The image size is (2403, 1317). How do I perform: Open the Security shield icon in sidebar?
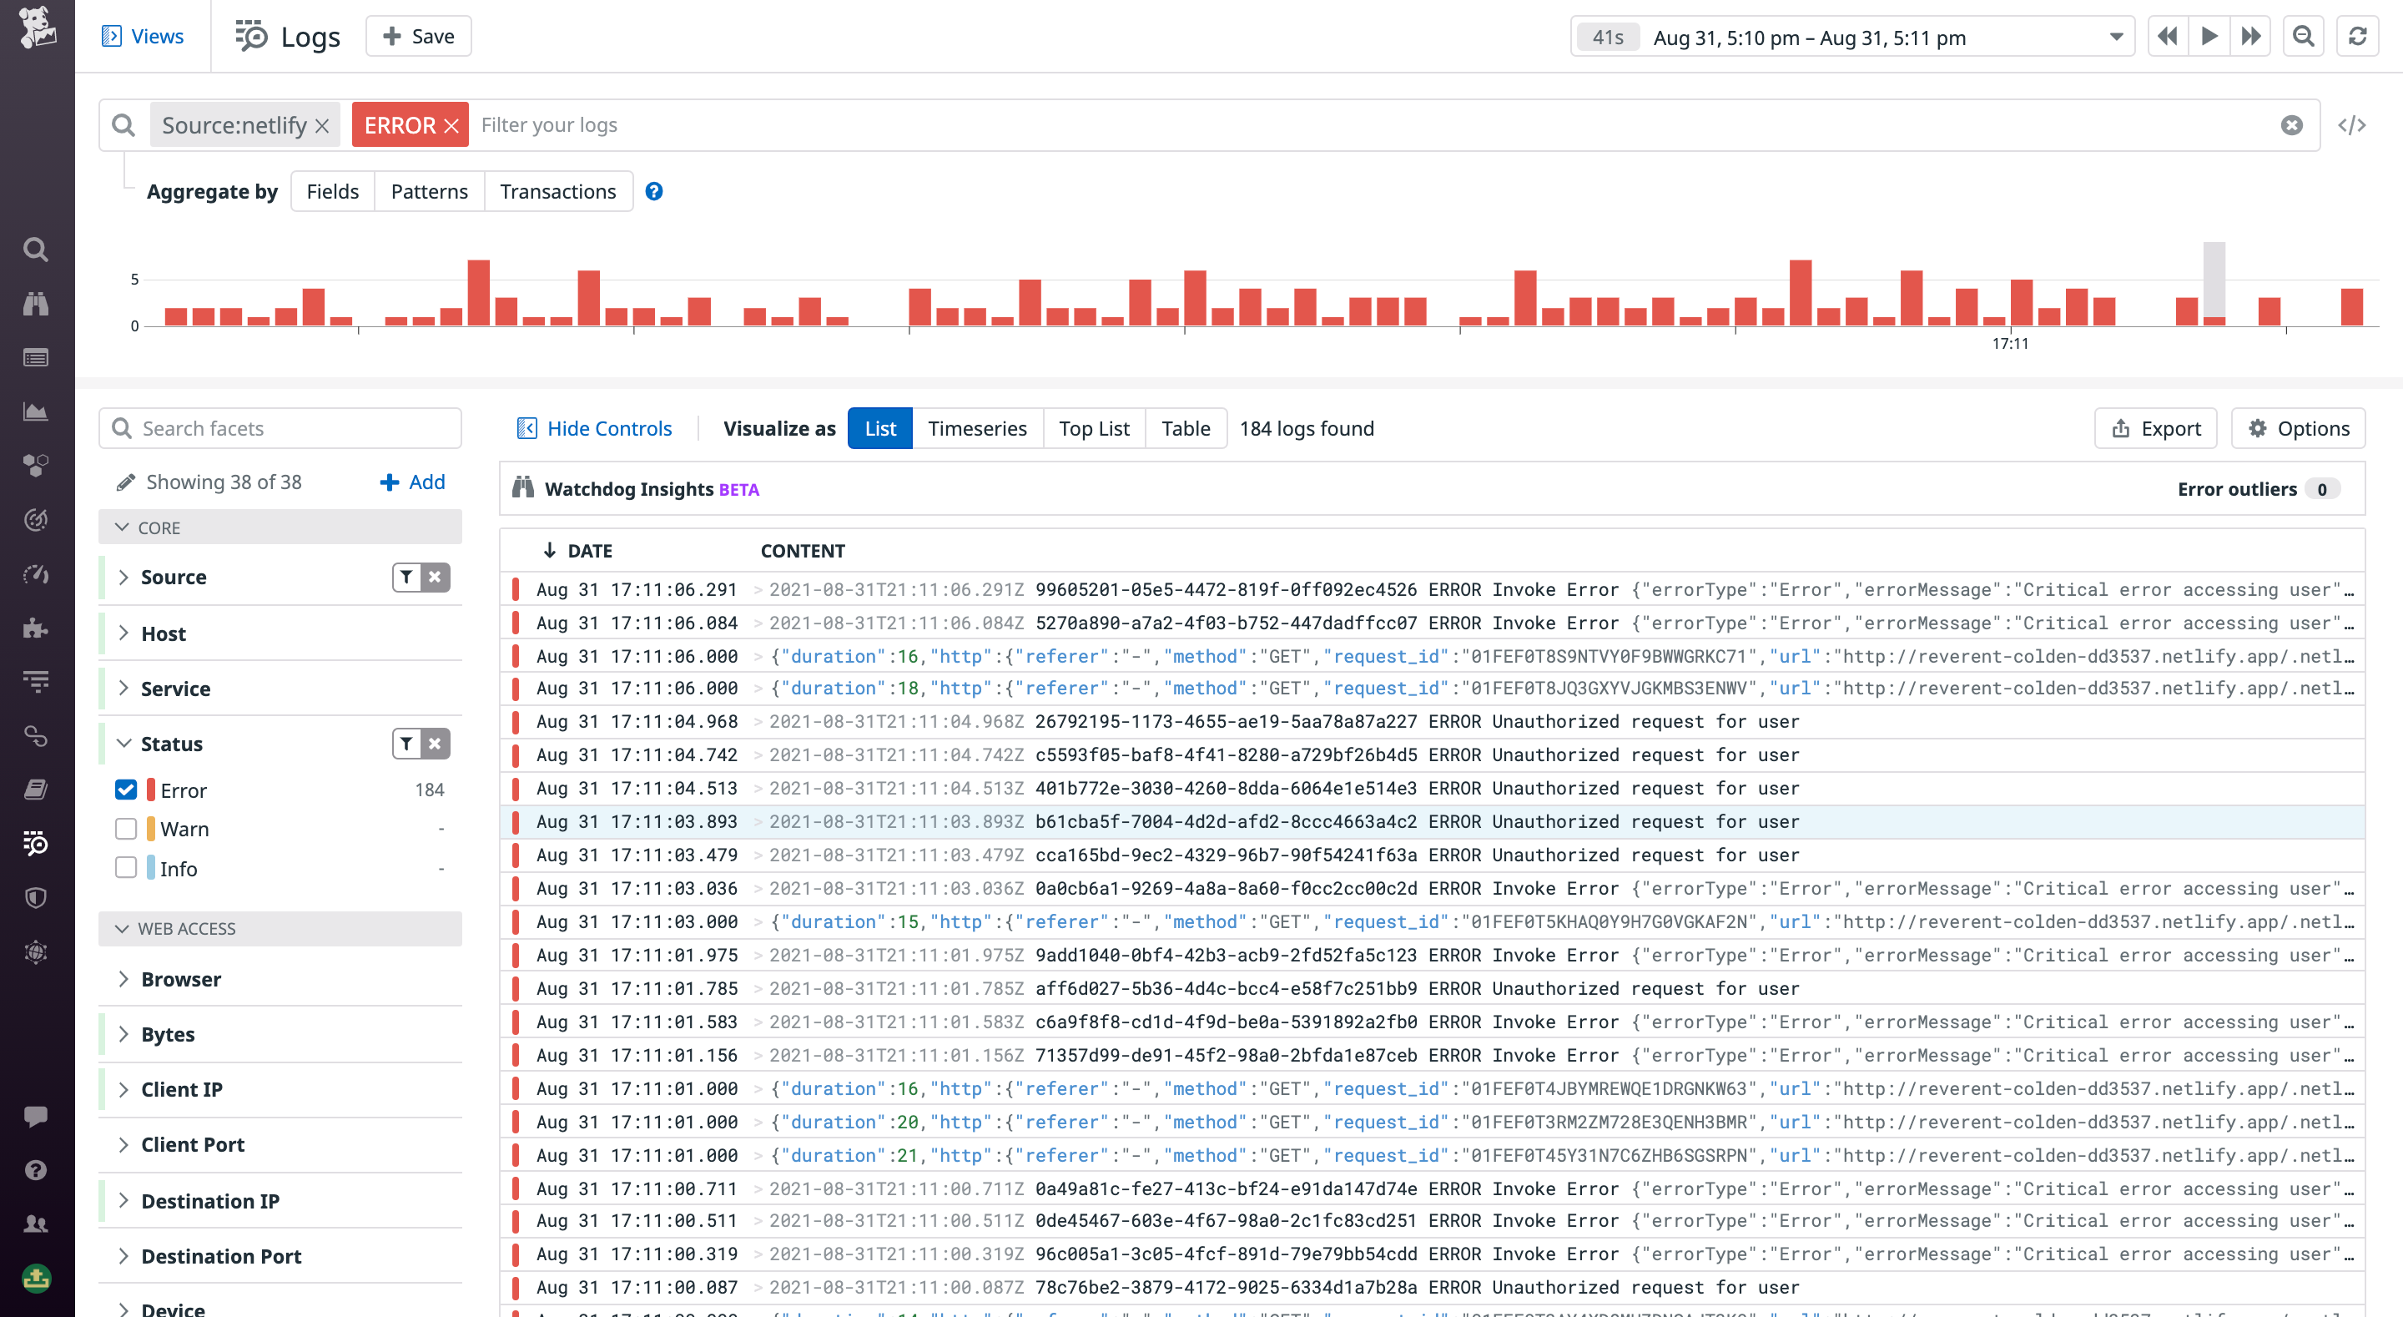tap(34, 897)
